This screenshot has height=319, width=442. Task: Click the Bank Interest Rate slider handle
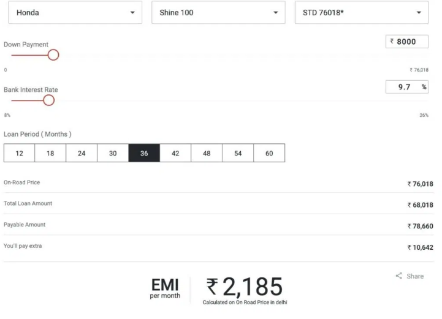[49, 100]
